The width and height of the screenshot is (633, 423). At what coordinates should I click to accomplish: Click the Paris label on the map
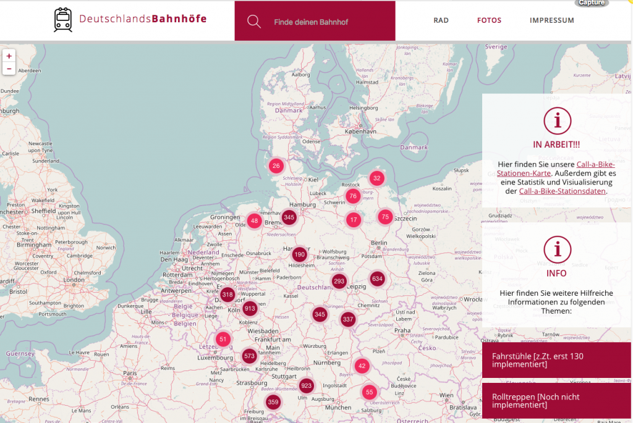130,373
